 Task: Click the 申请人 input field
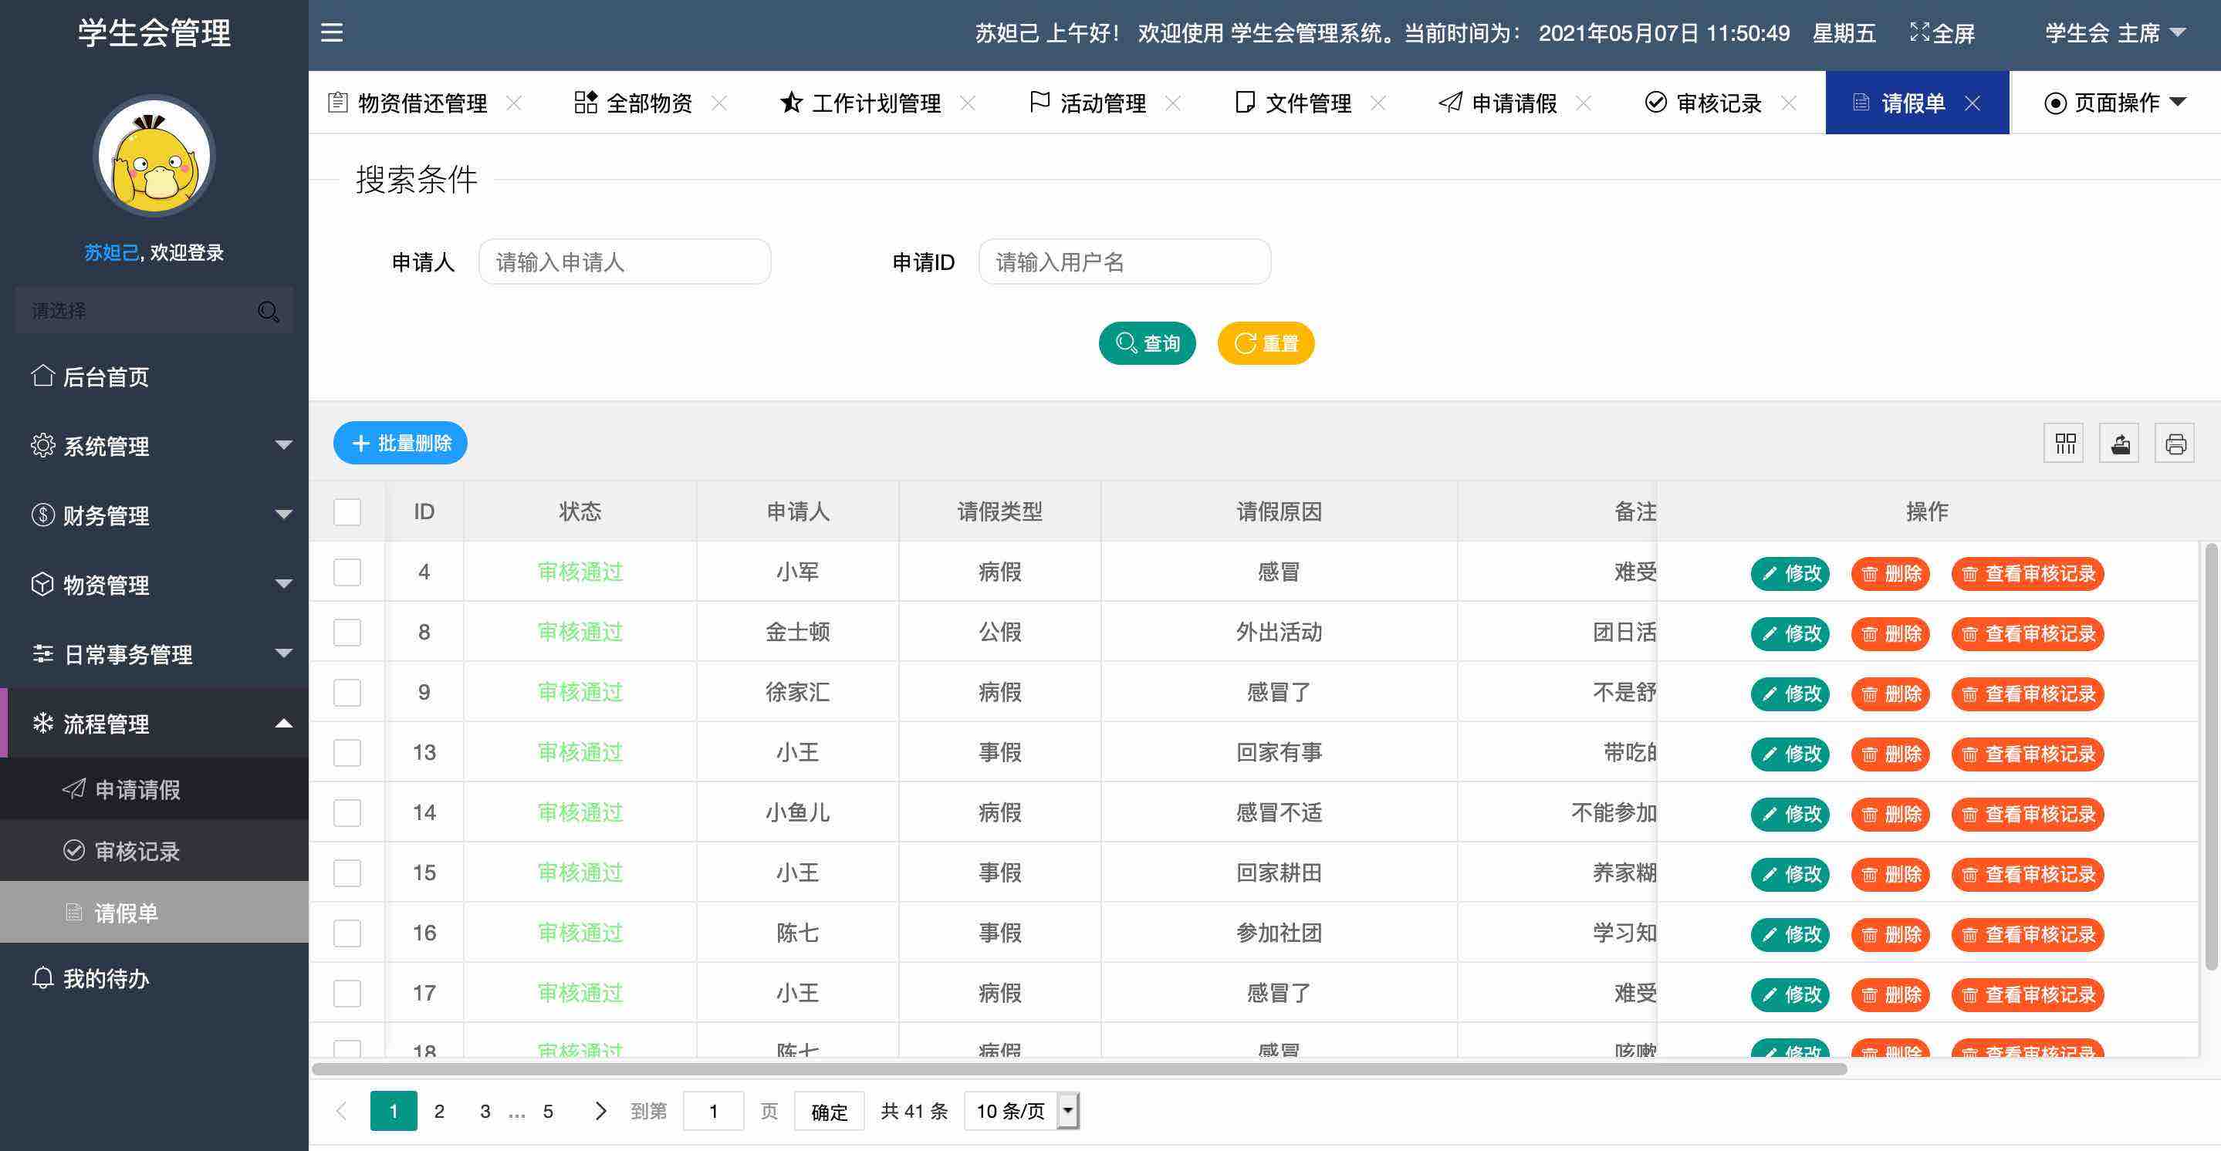pyautogui.click(x=624, y=262)
